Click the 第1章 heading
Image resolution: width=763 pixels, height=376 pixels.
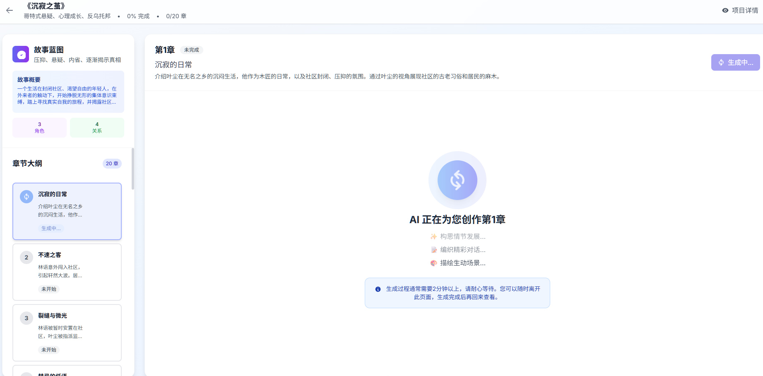[x=165, y=50]
